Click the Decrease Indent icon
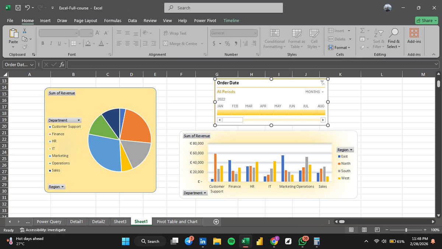The width and height of the screenshot is (442, 249). point(145,44)
